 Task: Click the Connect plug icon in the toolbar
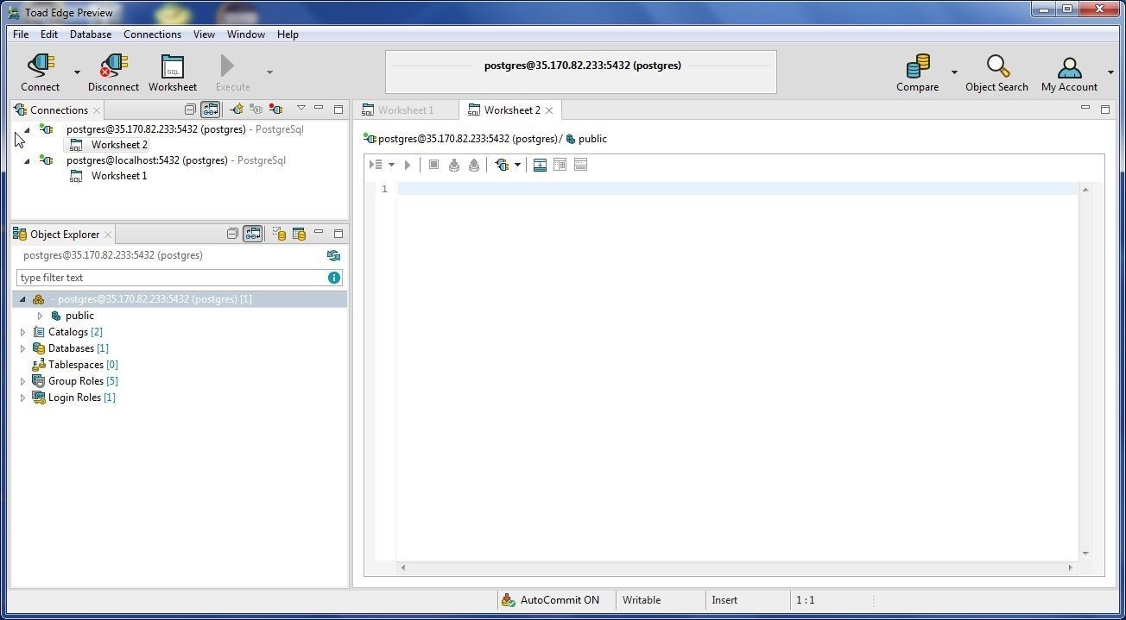tap(41, 66)
